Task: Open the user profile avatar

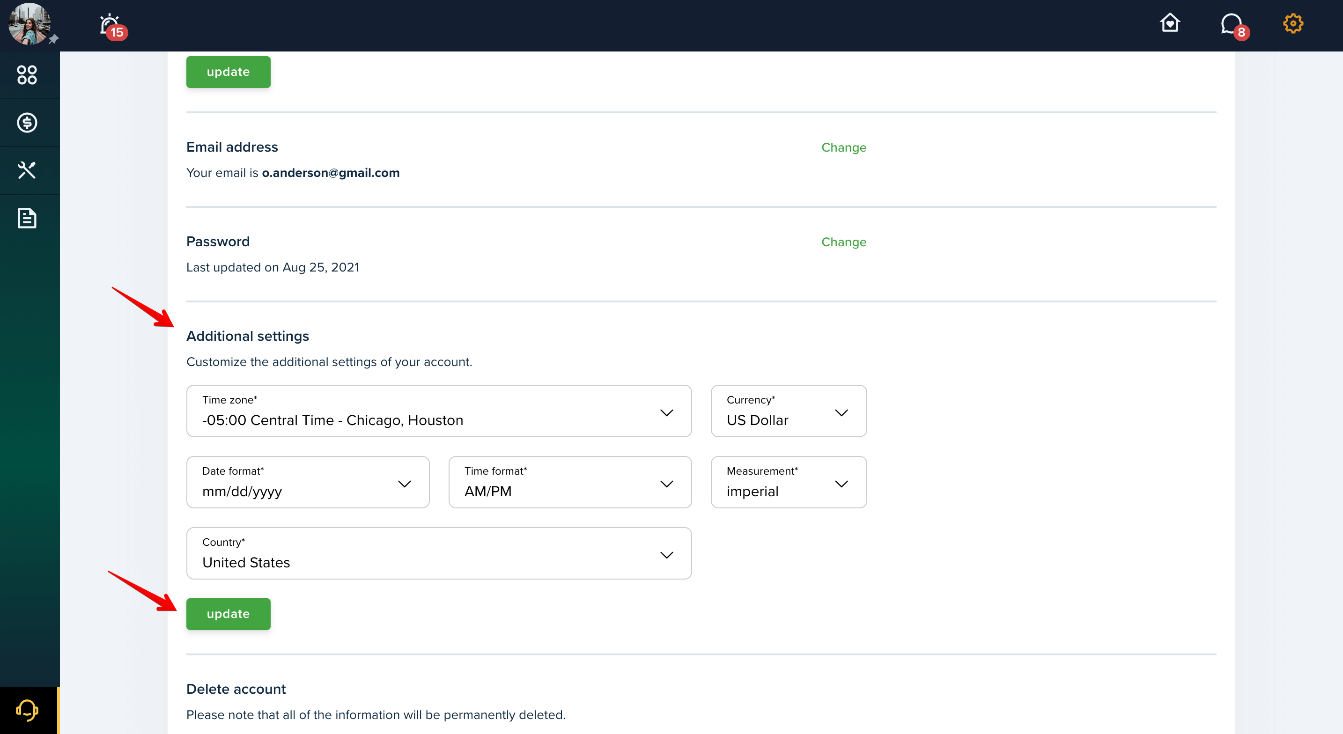Action: click(29, 24)
